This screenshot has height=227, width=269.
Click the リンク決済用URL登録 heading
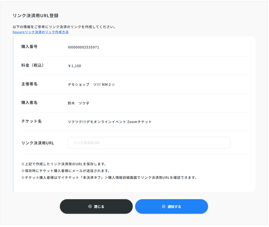tap(35, 16)
